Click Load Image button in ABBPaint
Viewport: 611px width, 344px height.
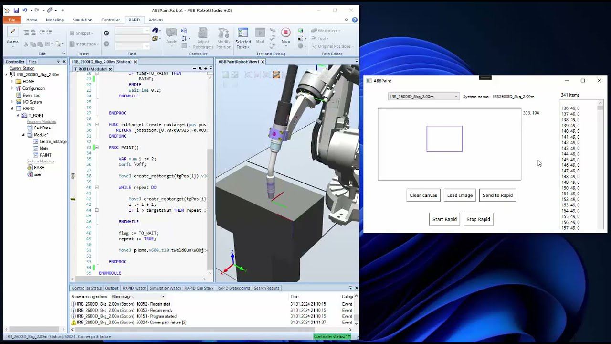pyautogui.click(x=460, y=195)
